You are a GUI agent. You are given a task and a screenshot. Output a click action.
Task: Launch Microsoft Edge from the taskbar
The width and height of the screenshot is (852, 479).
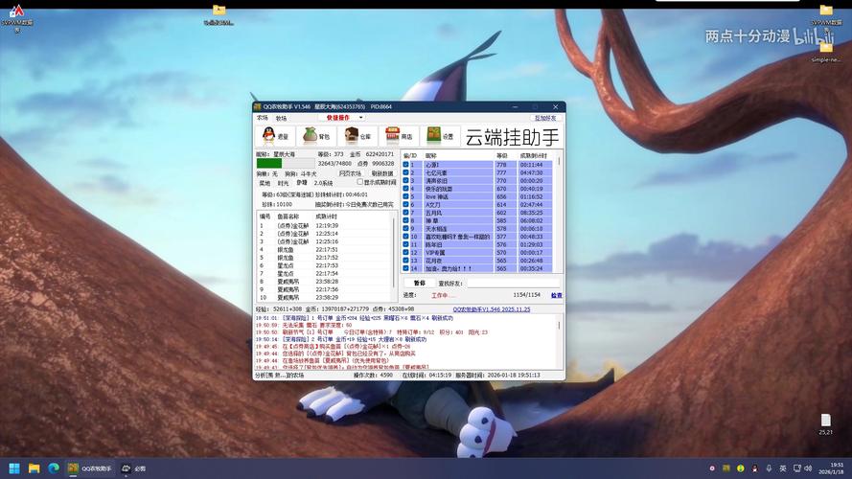pyautogui.click(x=54, y=468)
